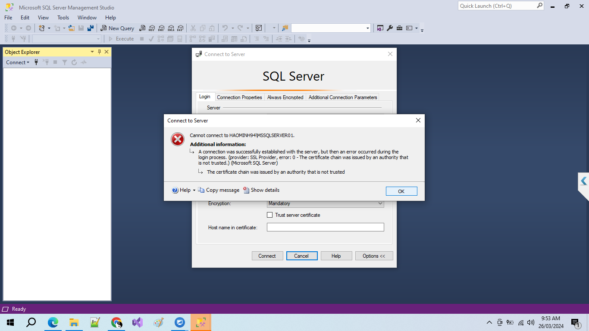
Task: Open the search combo box in toolbar
Action: tap(331, 28)
